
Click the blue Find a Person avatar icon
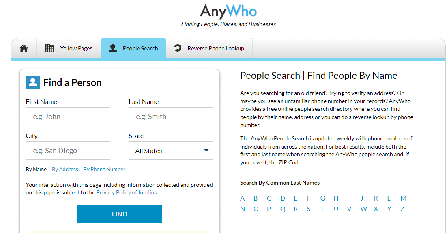[x=33, y=82]
